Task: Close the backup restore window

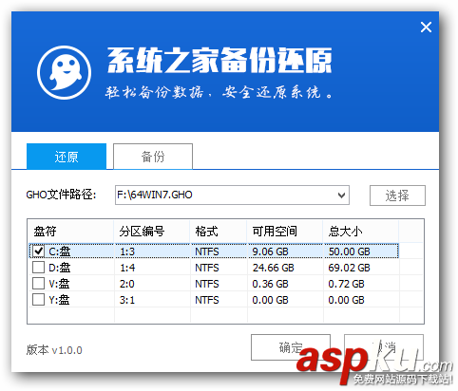Action: [426, 28]
